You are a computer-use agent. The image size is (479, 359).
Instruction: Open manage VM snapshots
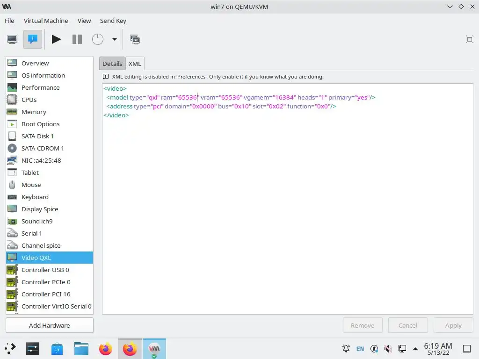[x=135, y=39]
